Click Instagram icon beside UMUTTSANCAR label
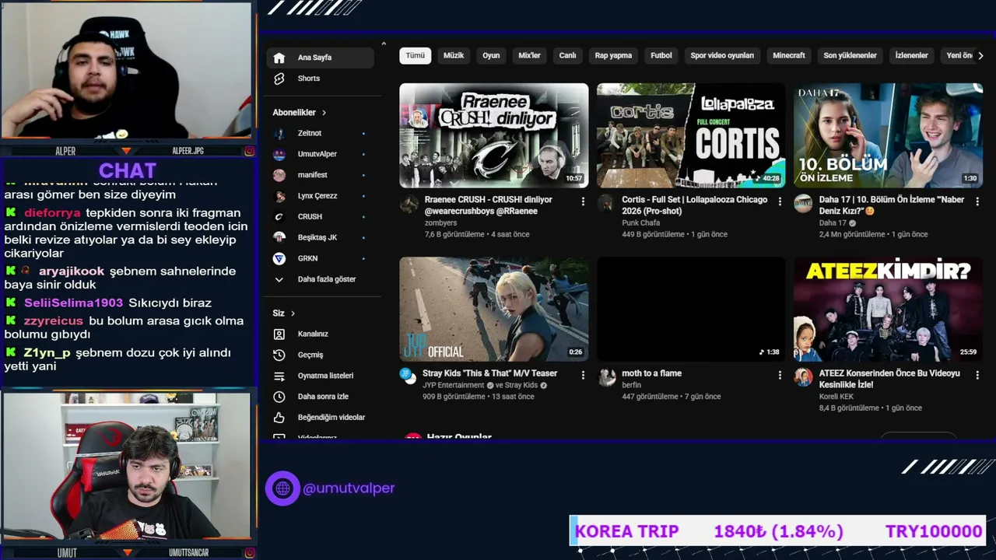 (249, 553)
